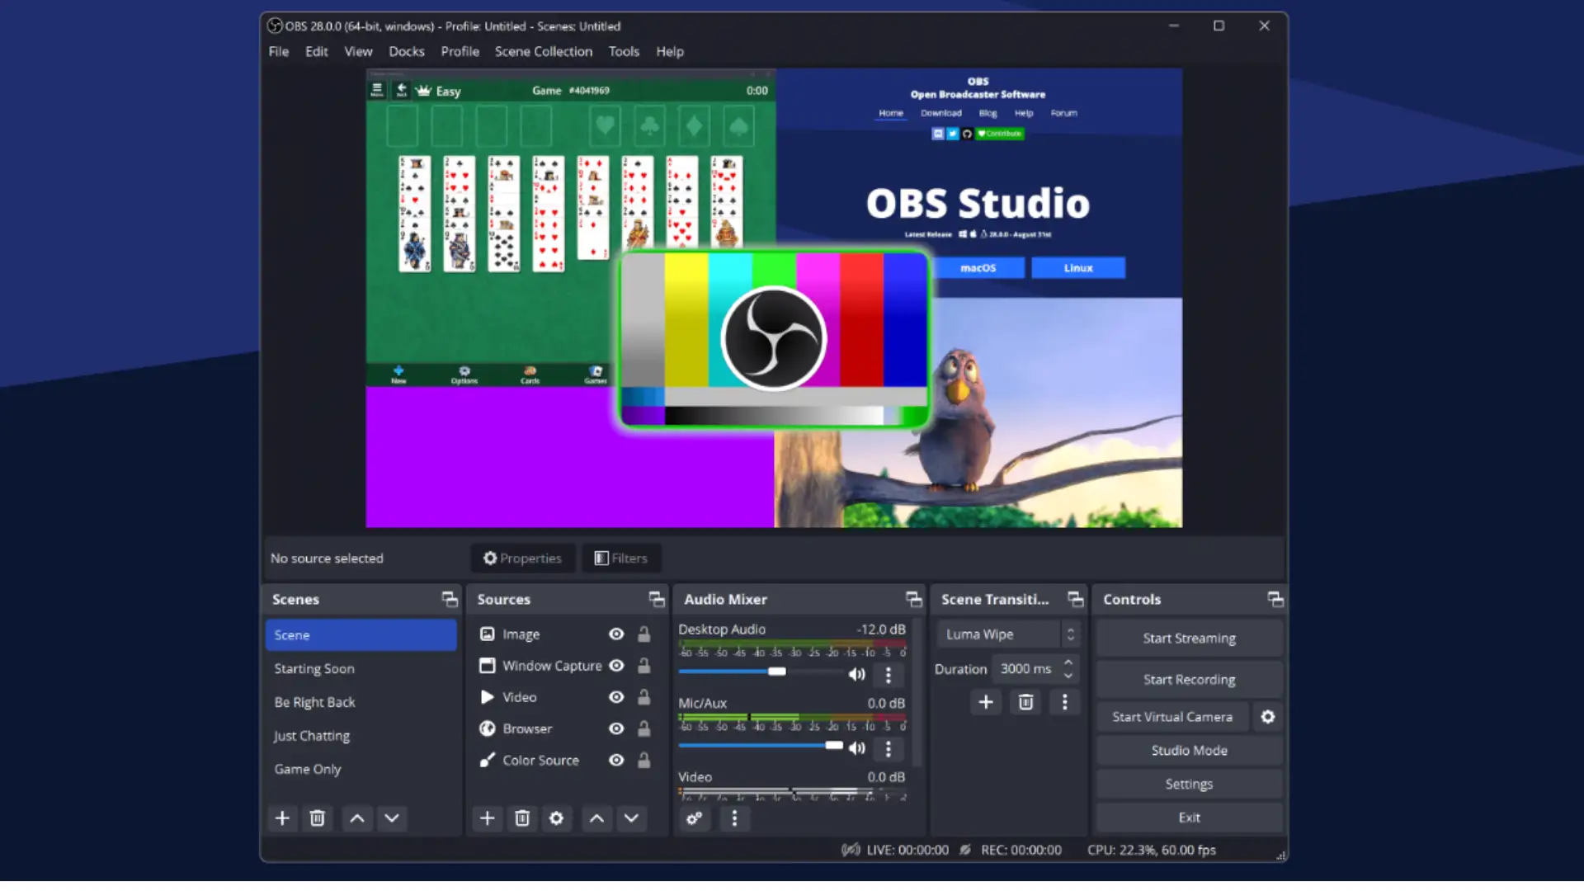
Task: Add a new scene with plus icon
Action: click(282, 818)
